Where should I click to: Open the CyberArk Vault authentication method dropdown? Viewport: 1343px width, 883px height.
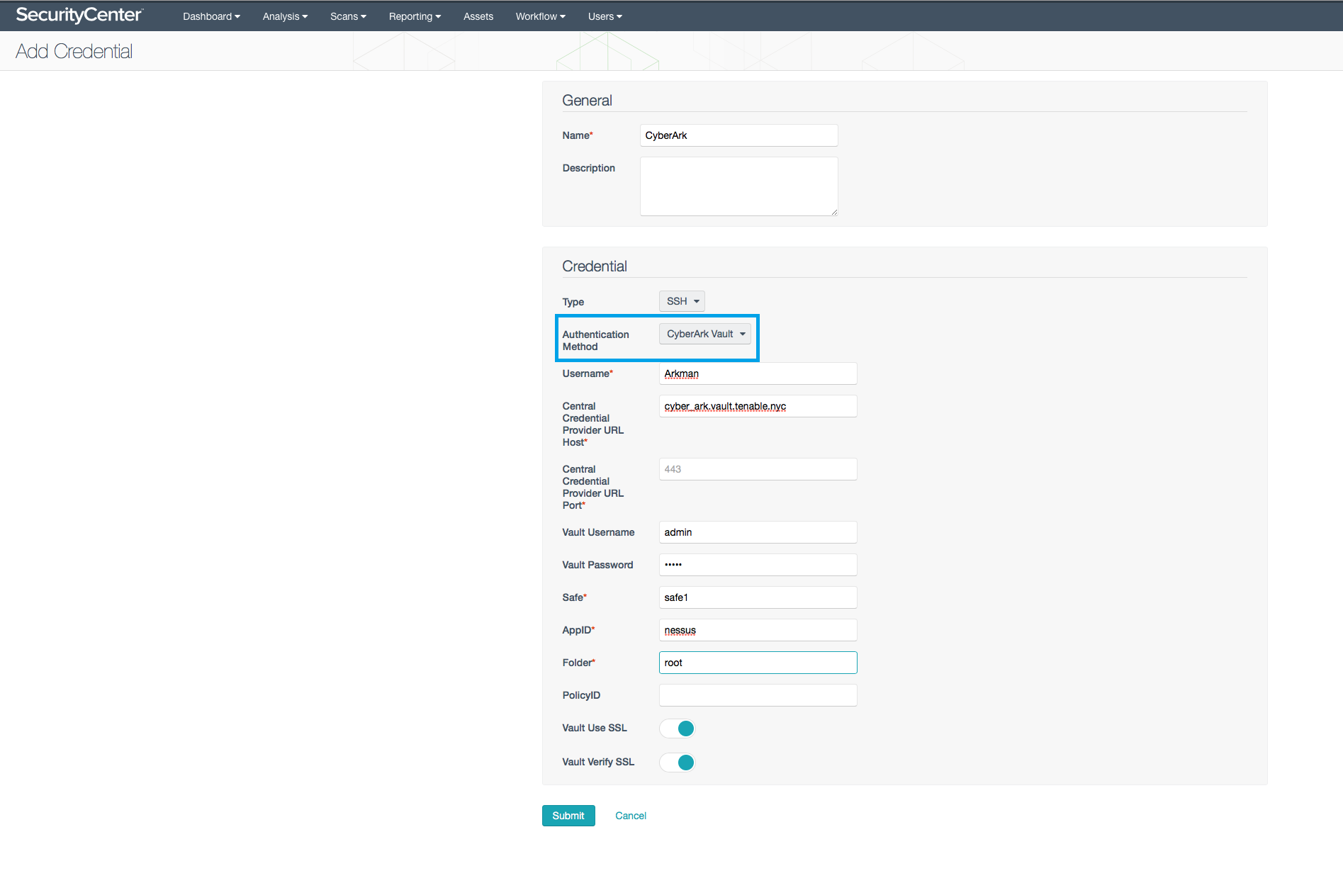coord(705,334)
